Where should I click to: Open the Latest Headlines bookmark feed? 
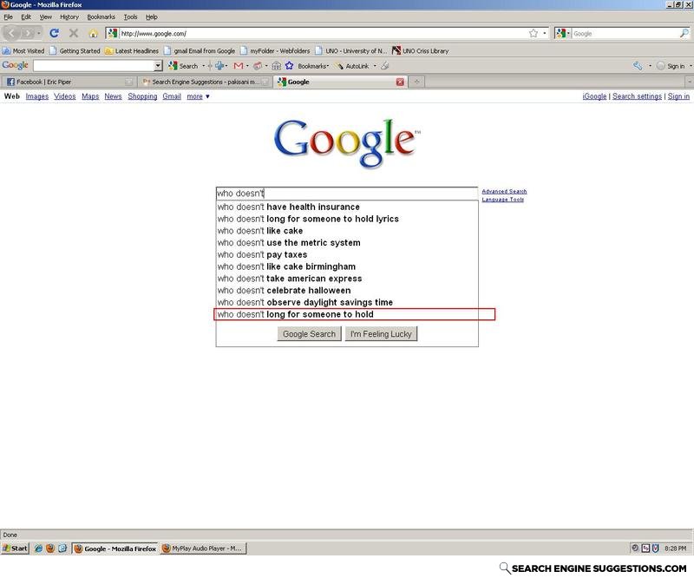tap(132, 51)
